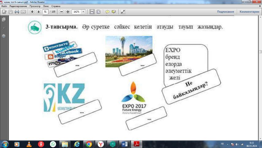Viewport: 262px width, 148px height.
Task: Open the Комментарии panel
Action: coord(249,12)
